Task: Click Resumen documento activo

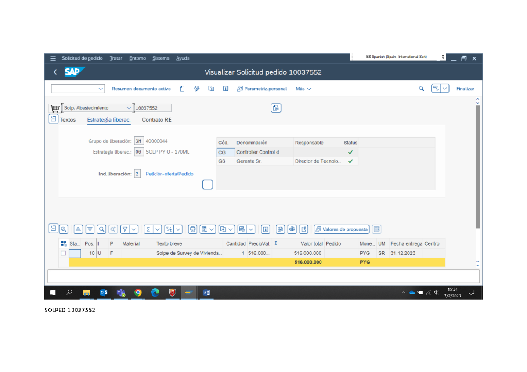Action: tap(141, 89)
